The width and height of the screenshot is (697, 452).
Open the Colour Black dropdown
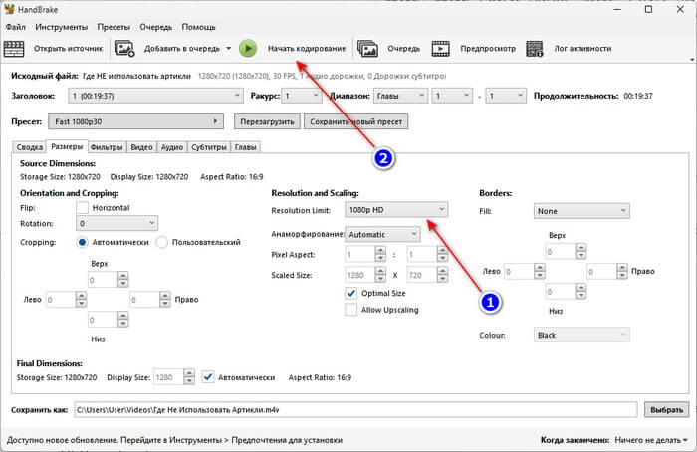[x=581, y=335]
